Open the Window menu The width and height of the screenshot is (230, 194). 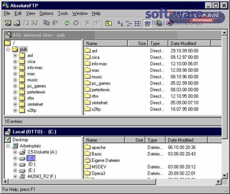point(80,13)
